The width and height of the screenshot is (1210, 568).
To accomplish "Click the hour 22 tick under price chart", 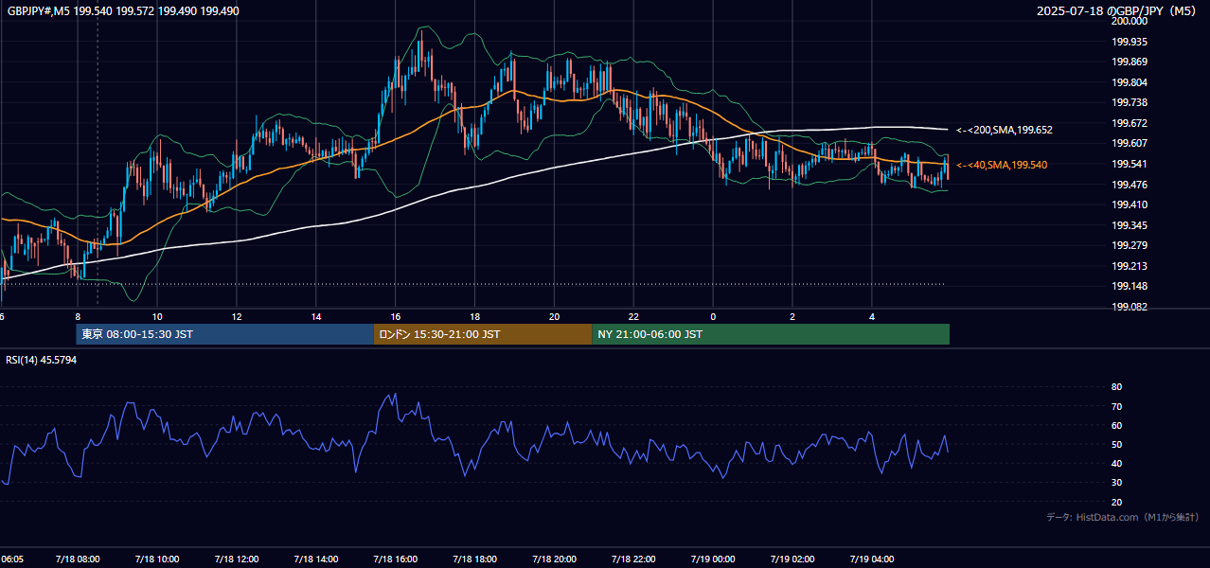I will click(x=634, y=316).
